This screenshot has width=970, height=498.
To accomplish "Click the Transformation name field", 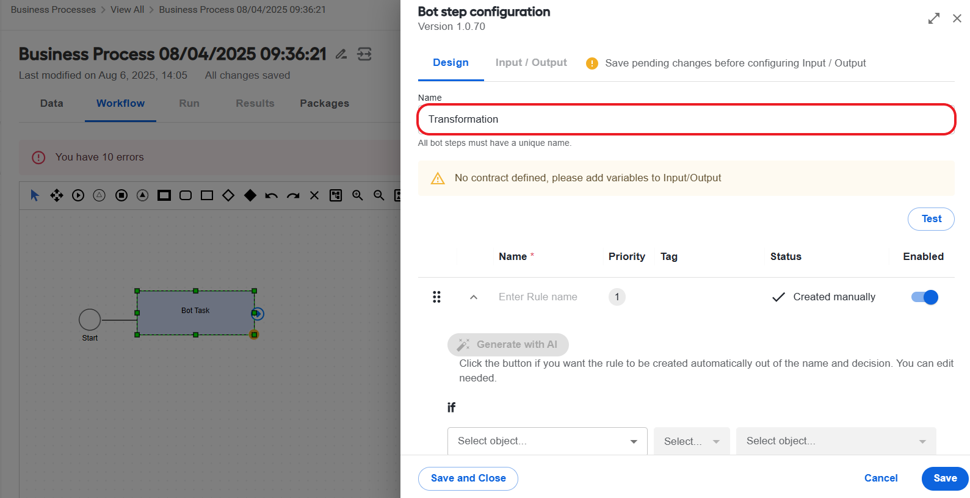I will pyautogui.click(x=686, y=119).
